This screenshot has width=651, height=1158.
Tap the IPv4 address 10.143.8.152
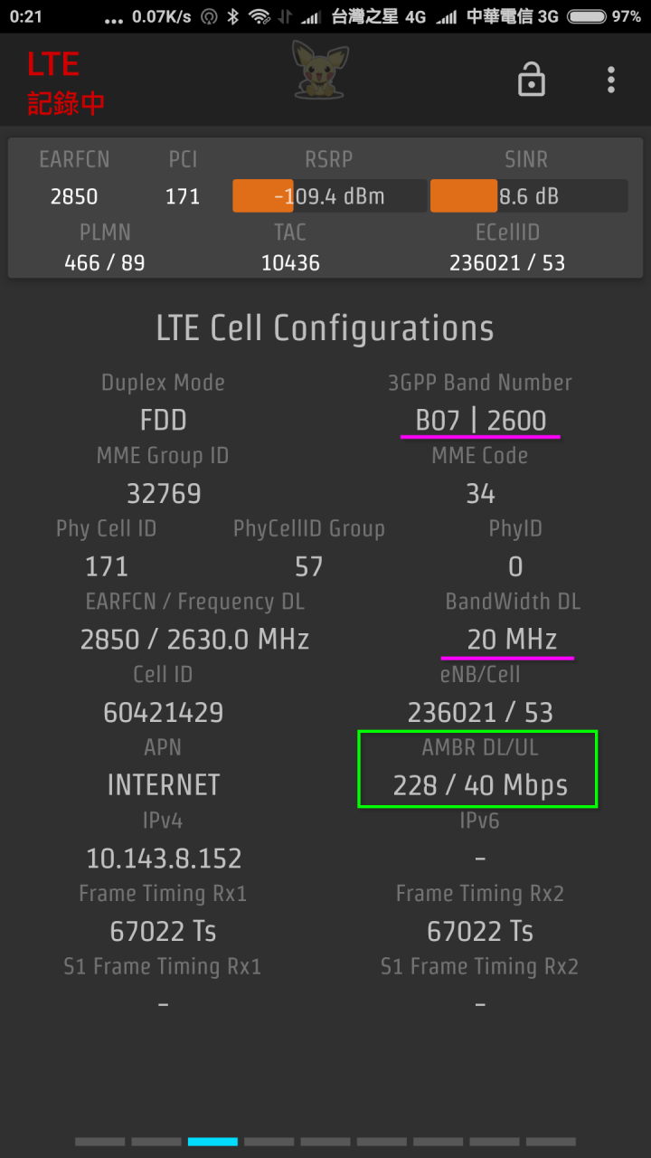coord(164,858)
